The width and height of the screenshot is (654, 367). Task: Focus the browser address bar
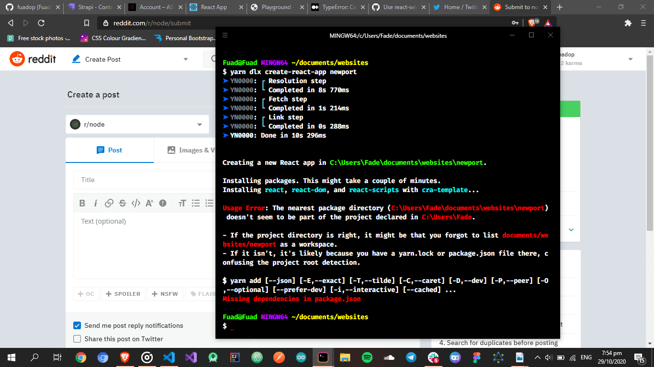coord(306,22)
